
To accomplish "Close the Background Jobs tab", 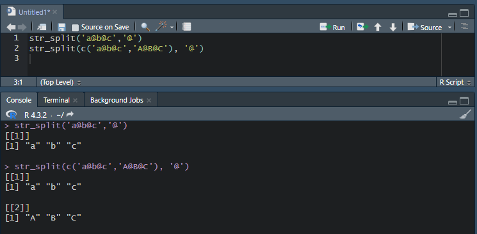I will click(x=149, y=100).
